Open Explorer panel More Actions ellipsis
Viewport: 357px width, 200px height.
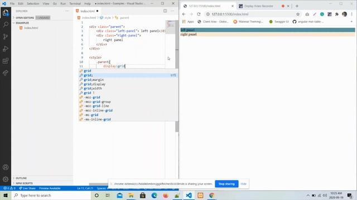(x=67, y=11)
